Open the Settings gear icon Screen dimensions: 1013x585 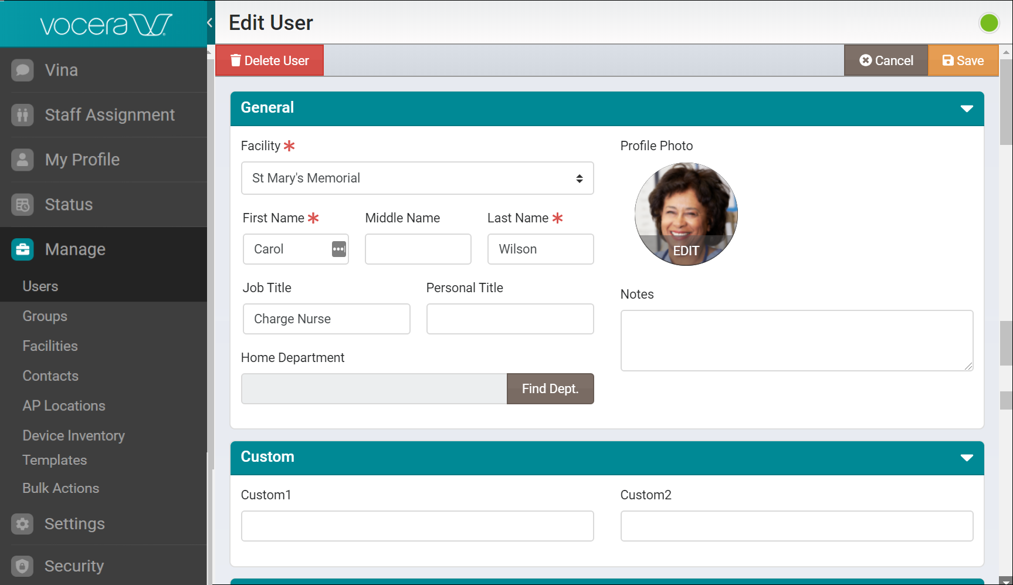tap(22, 524)
